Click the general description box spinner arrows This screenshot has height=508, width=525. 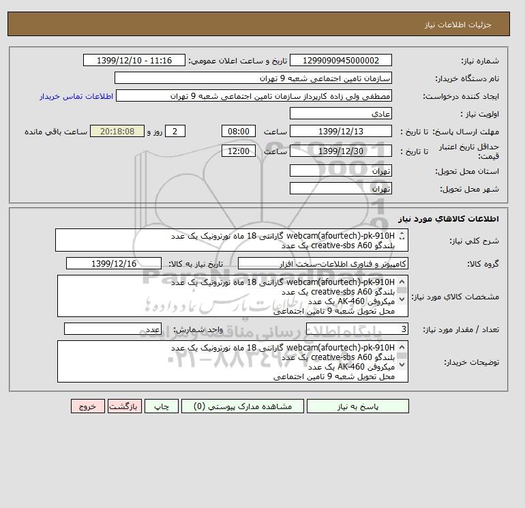(402, 236)
